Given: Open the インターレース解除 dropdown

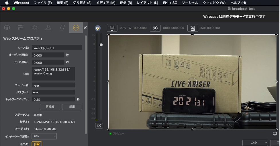Looking at the screenshot, I should click(44, 136).
